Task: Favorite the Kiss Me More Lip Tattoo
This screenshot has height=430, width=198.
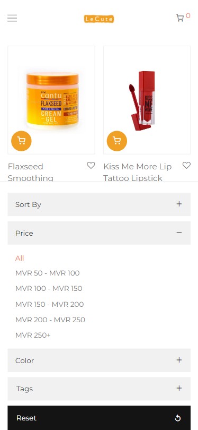Action: click(186, 165)
